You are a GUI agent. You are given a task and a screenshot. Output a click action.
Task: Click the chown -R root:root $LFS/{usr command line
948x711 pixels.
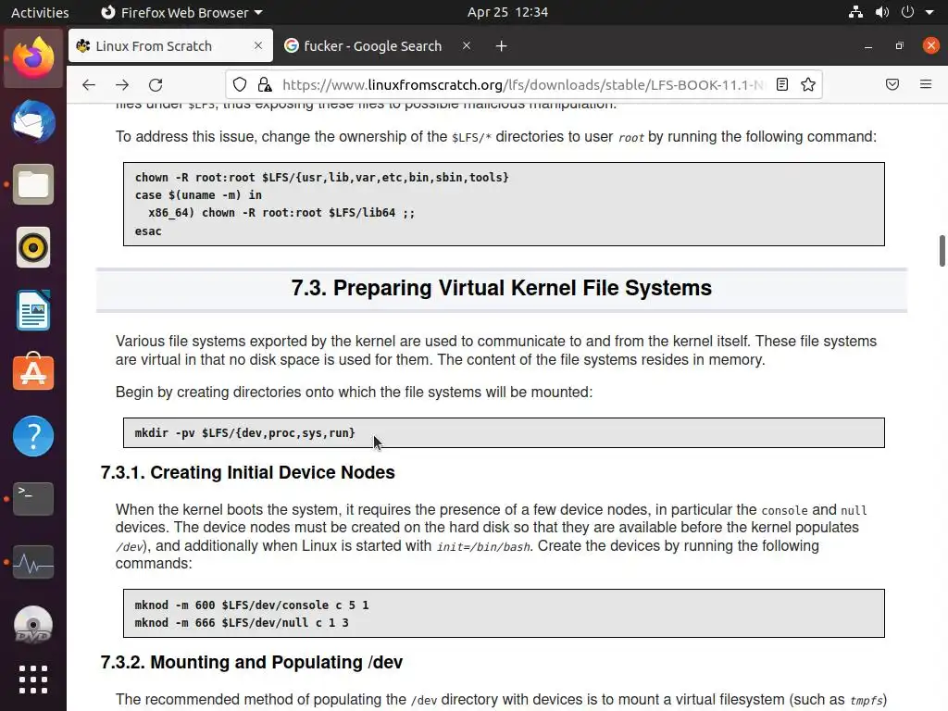coord(321,177)
